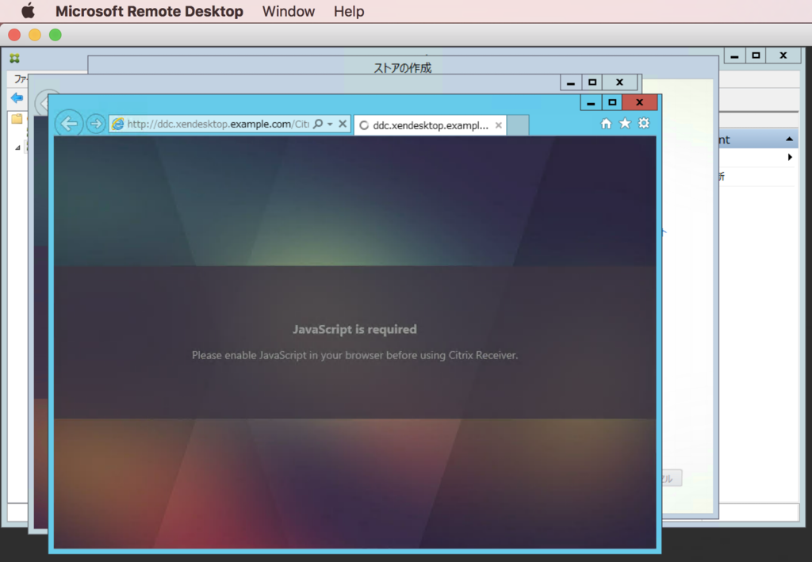
Task: Close the Internet Explorer window
Action: click(x=640, y=102)
